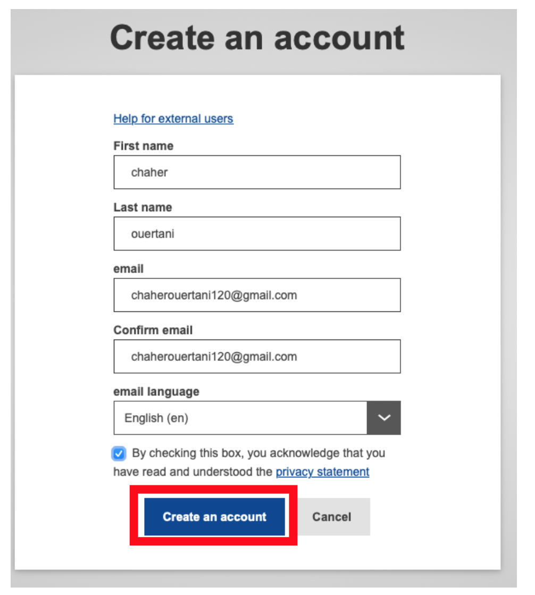Click the 'Confirm email' field label

pyautogui.click(x=153, y=330)
